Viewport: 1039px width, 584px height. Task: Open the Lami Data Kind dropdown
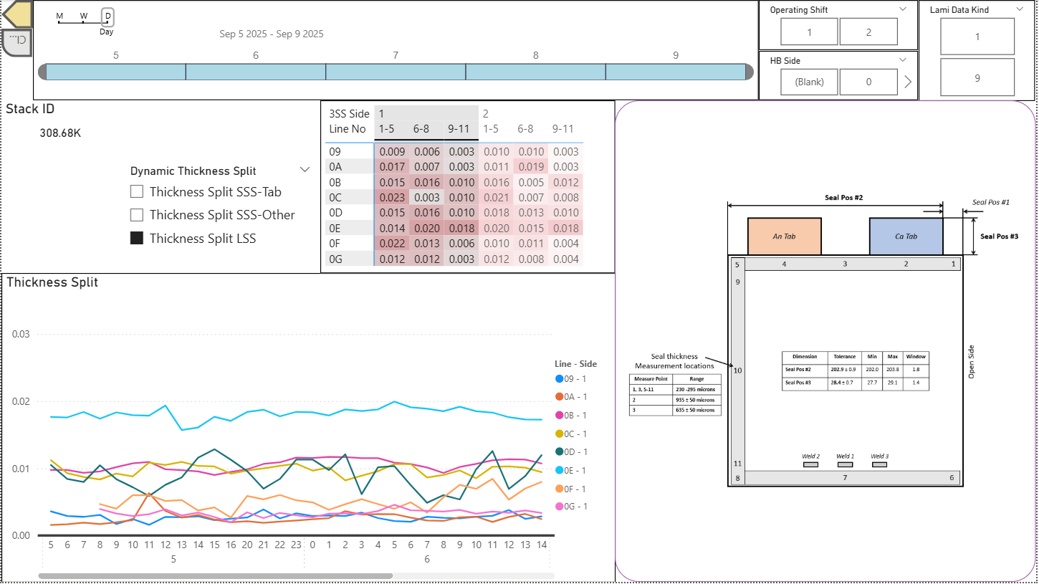(1020, 9)
